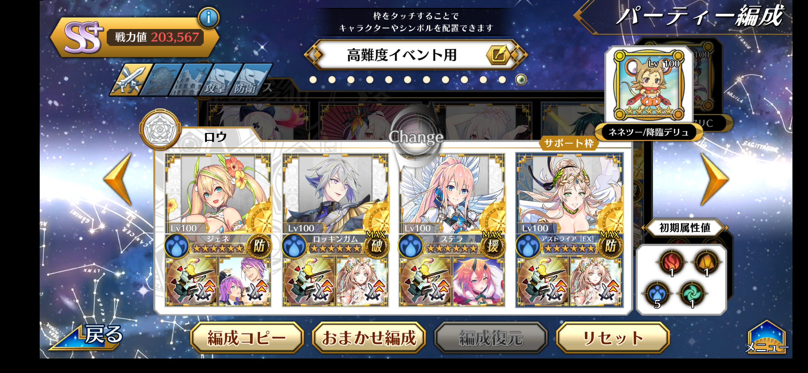The width and height of the screenshot is (808, 373).
Task: Open ステラ character portrait
Action: tap(452, 194)
